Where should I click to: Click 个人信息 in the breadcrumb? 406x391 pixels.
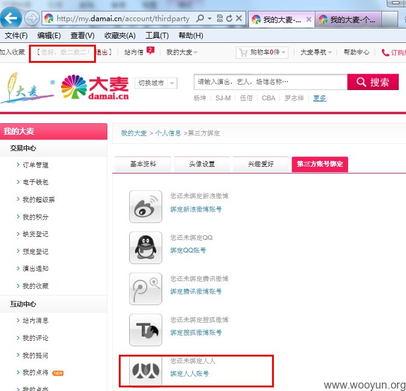coord(168,134)
